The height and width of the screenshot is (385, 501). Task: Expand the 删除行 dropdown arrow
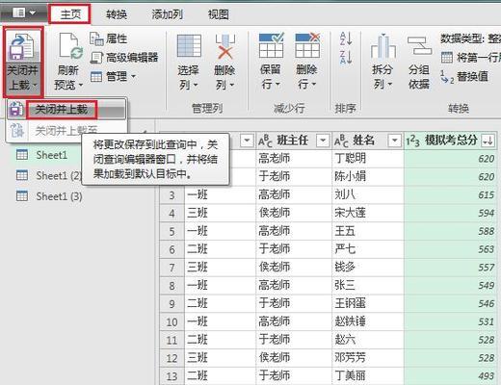coord(313,85)
